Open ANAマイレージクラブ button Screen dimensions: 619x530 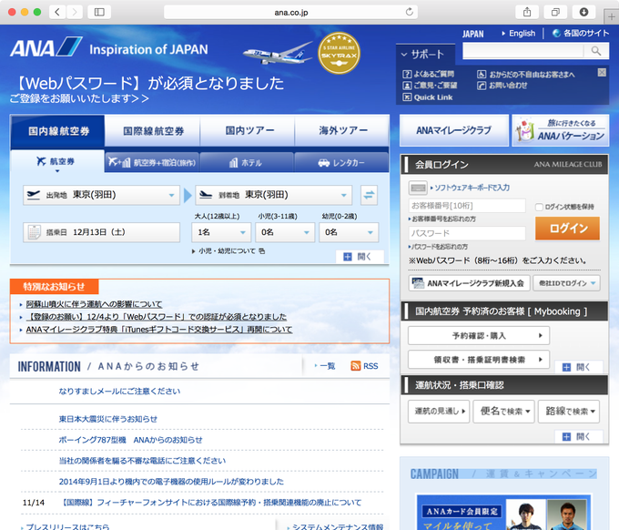coord(454,130)
